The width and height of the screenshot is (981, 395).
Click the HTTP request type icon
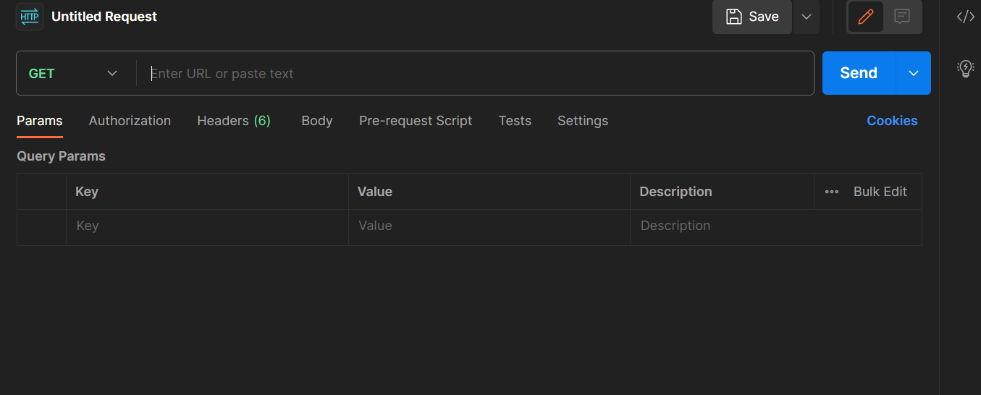click(x=30, y=17)
